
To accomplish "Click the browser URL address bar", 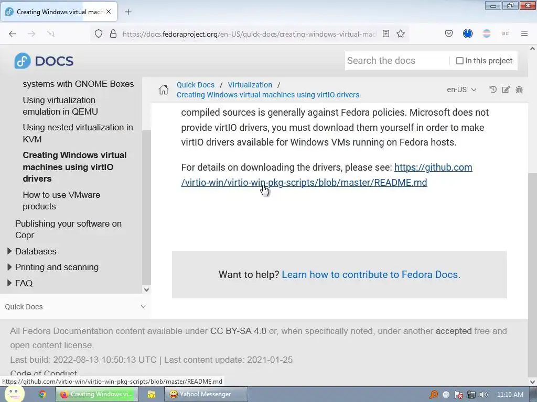I will tap(249, 34).
